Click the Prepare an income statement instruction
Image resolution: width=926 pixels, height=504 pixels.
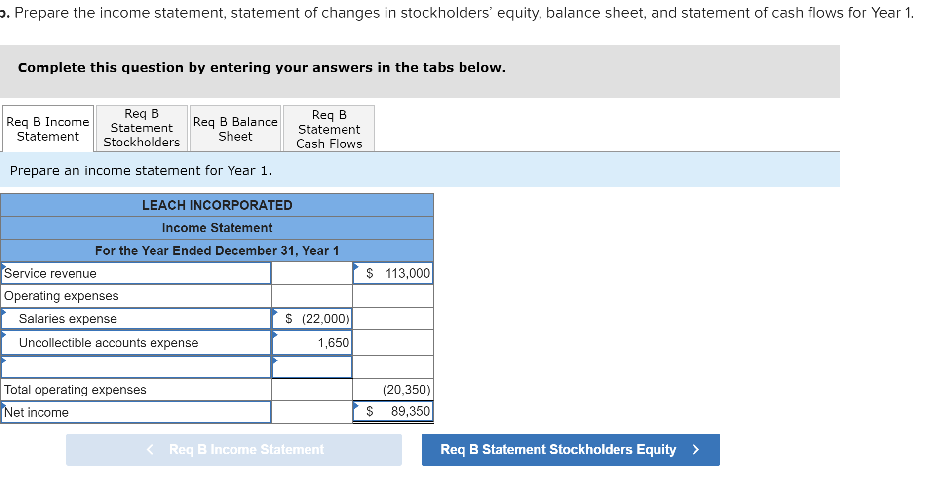(x=141, y=170)
